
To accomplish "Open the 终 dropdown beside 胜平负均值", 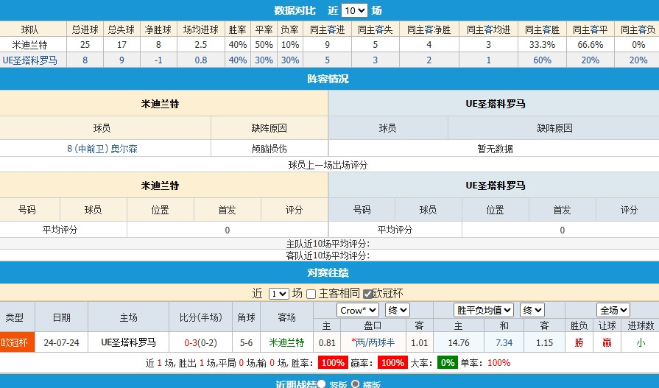I will point(532,310).
